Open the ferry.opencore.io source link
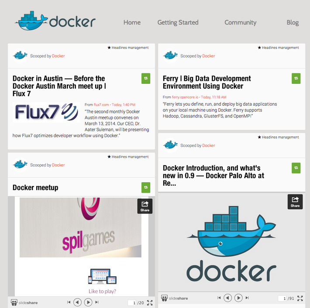This screenshot has height=308, width=310. click(x=185, y=97)
